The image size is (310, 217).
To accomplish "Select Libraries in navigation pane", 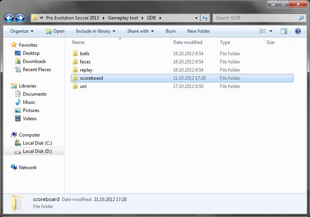I will (28, 86).
